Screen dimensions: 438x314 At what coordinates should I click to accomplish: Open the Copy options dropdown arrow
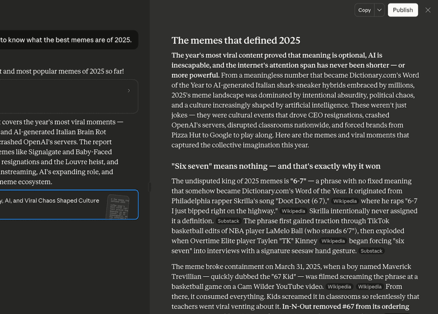point(379,10)
